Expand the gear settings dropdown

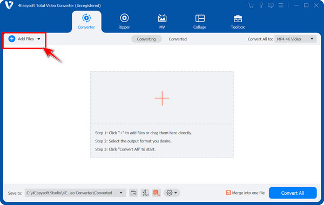(172, 193)
